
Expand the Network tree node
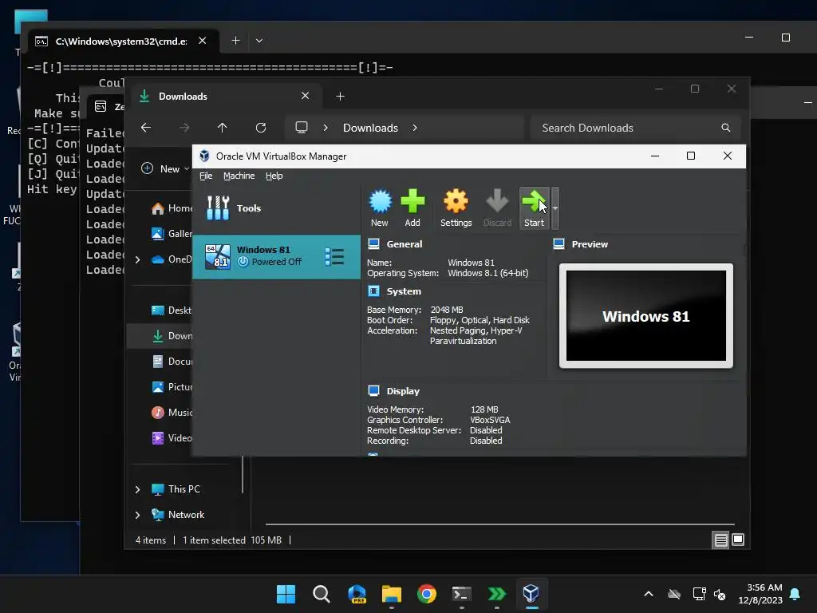[137, 515]
